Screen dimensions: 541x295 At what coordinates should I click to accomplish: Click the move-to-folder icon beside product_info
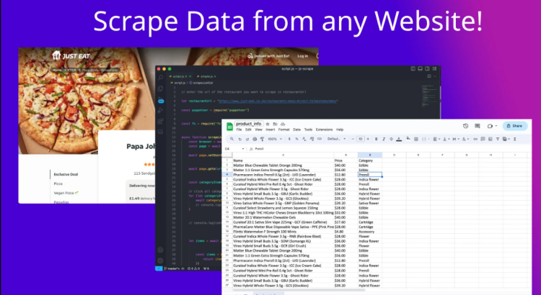[276, 124]
